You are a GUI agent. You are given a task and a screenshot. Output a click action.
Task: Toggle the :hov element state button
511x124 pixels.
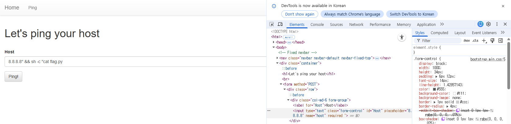pos(466,41)
